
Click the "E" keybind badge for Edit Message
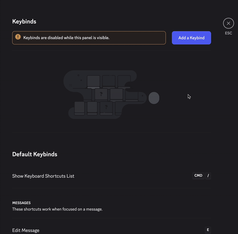click(208, 230)
